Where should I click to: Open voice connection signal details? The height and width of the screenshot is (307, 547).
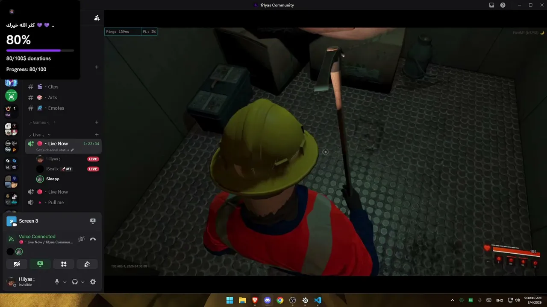pyautogui.click(x=11, y=239)
